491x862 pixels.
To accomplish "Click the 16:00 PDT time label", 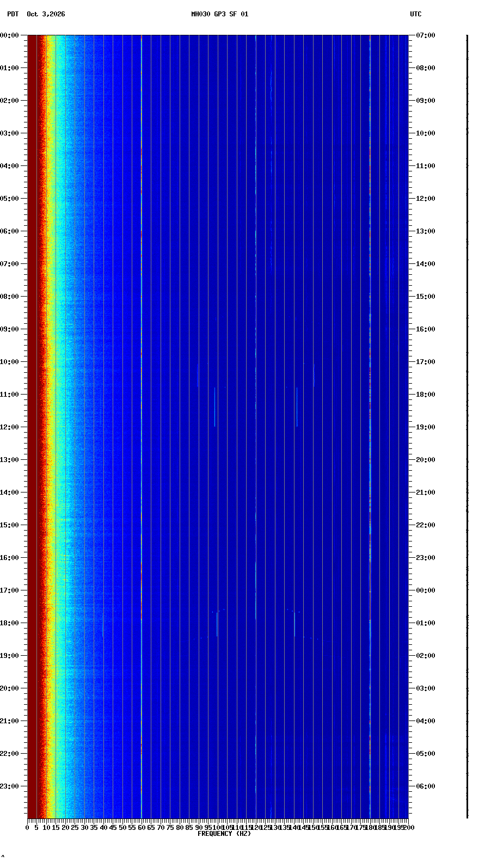I will (x=9, y=558).
